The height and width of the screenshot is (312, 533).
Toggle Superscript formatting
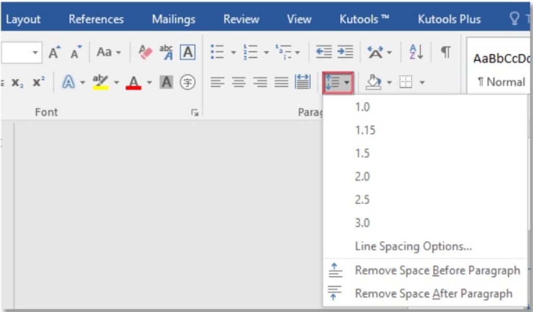click(37, 82)
